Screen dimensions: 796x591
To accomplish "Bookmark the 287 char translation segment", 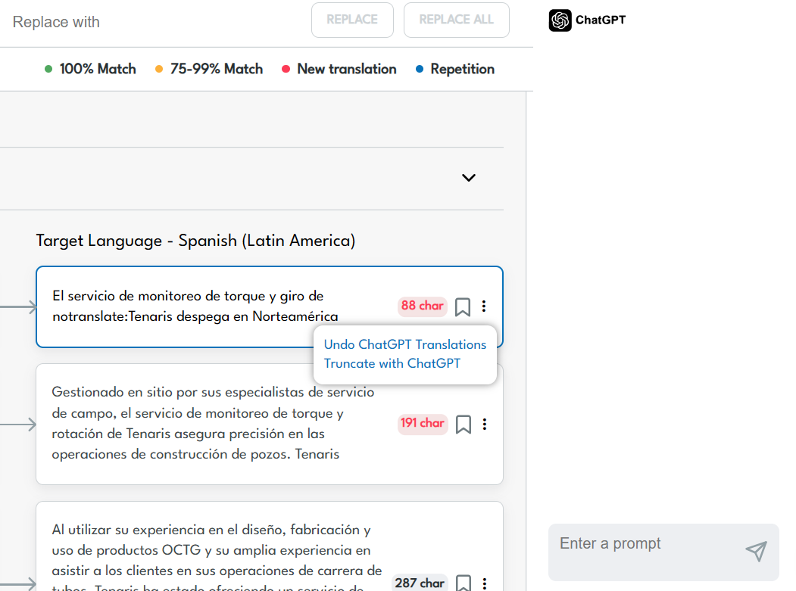I will coord(464,583).
